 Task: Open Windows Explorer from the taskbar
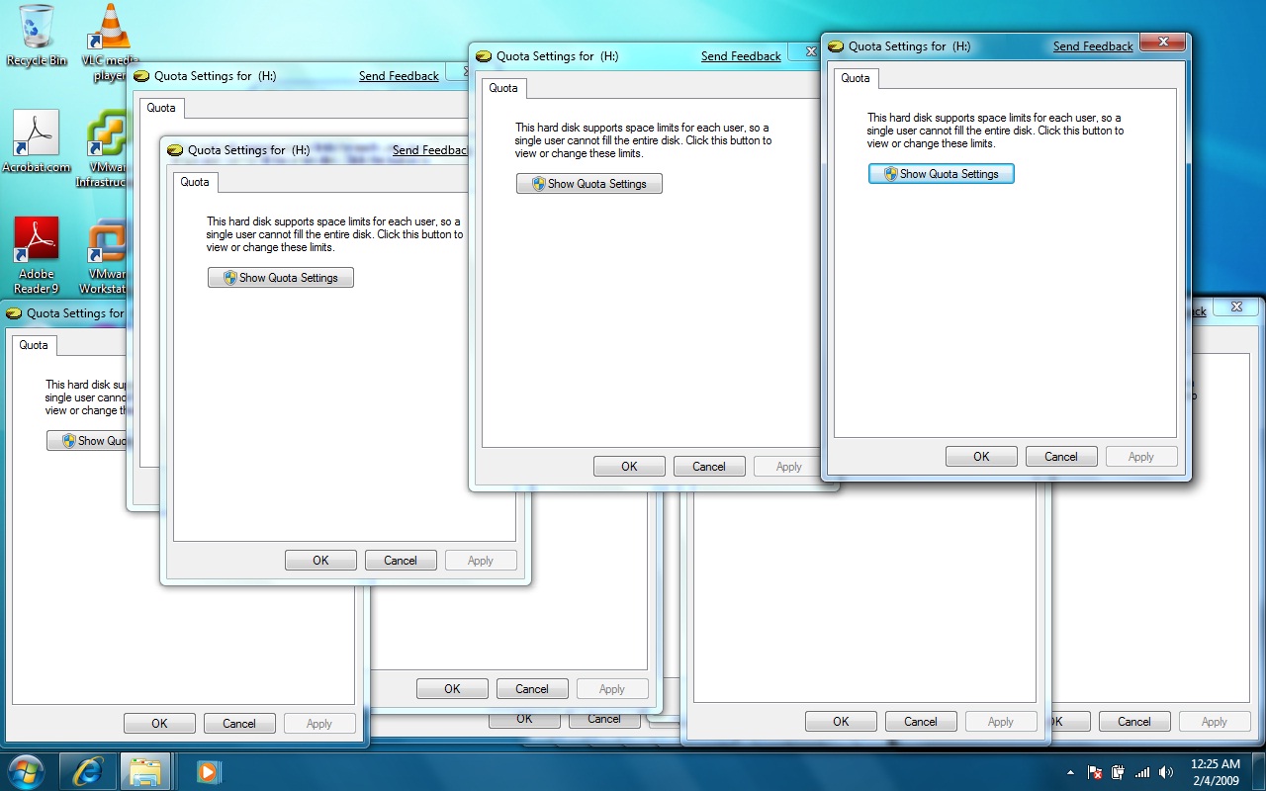pos(146,770)
